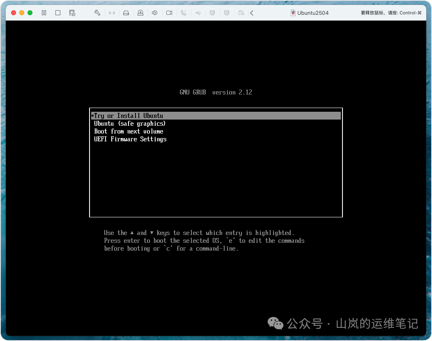Click the USB device connector icon
The height and width of the screenshot is (341, 432).
click(198, 13)
